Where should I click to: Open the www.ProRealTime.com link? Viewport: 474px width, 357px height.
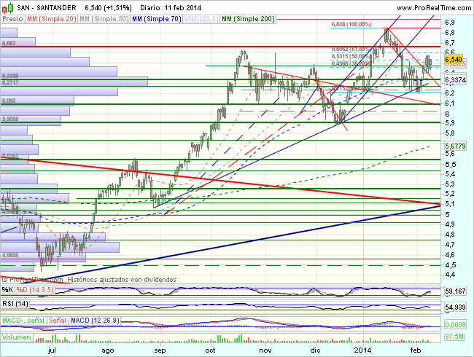pyautogui.click(x=433, y=8)
